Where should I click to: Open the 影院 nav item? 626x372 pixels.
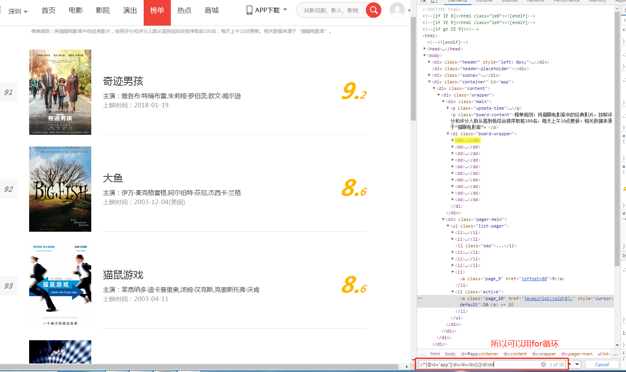tap(103, 10)
